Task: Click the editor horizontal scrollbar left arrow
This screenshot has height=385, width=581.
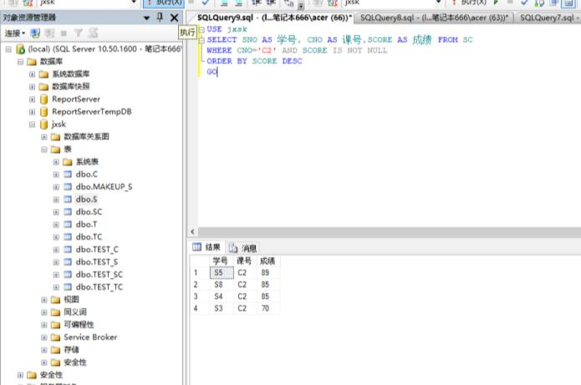Action: point(192,231)
